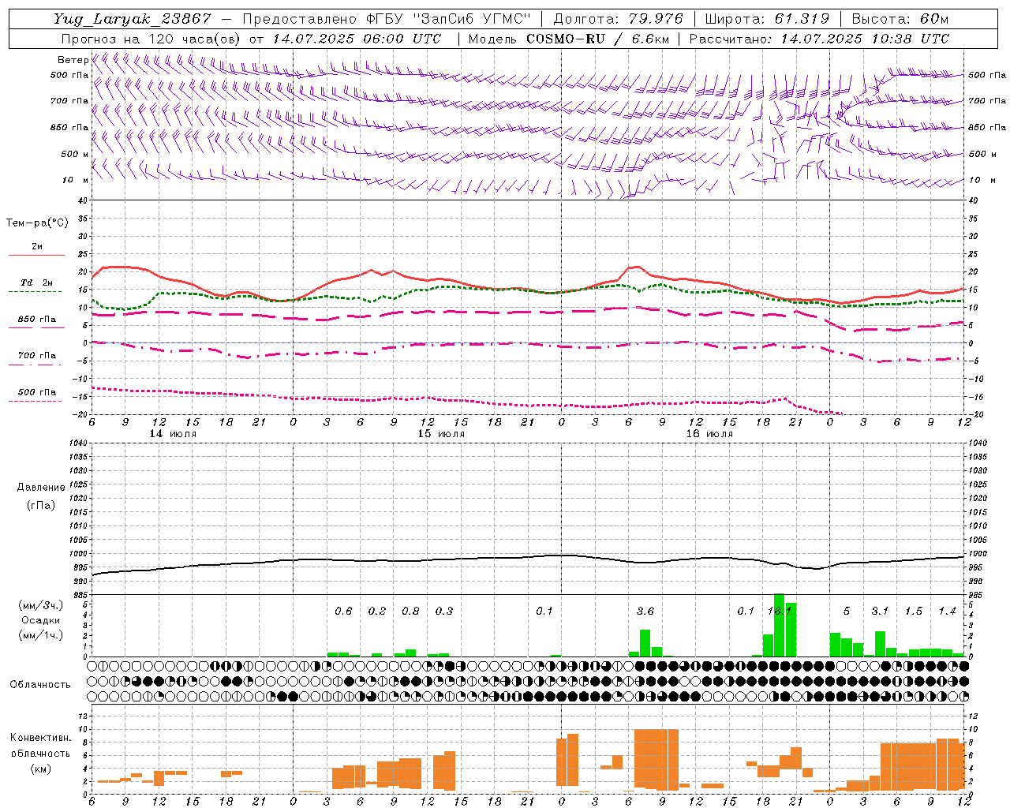
Task: Click the precipitation total 0.6
Action: (x=343, y=611)
